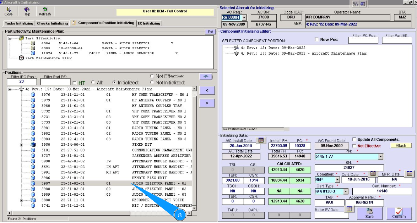417x223 pixels.
Task: Click the Confirm checkmark button
Action: click(x=399, y=213)
